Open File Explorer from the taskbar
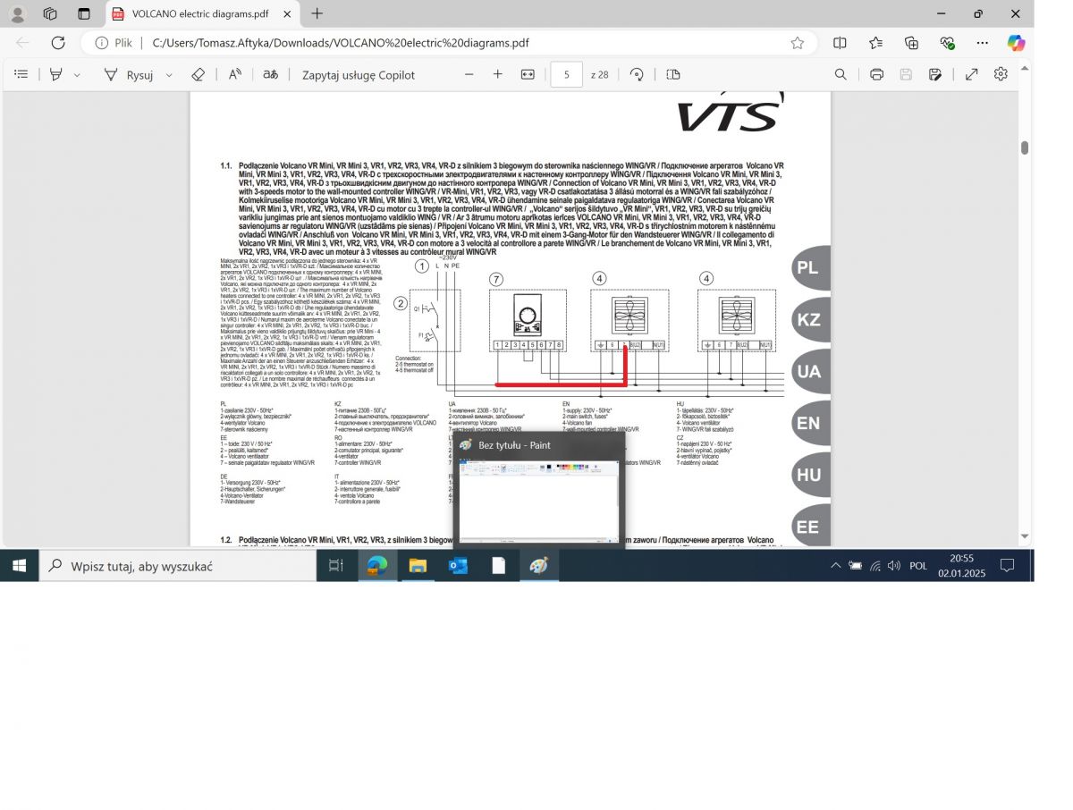 click(418, 566)
